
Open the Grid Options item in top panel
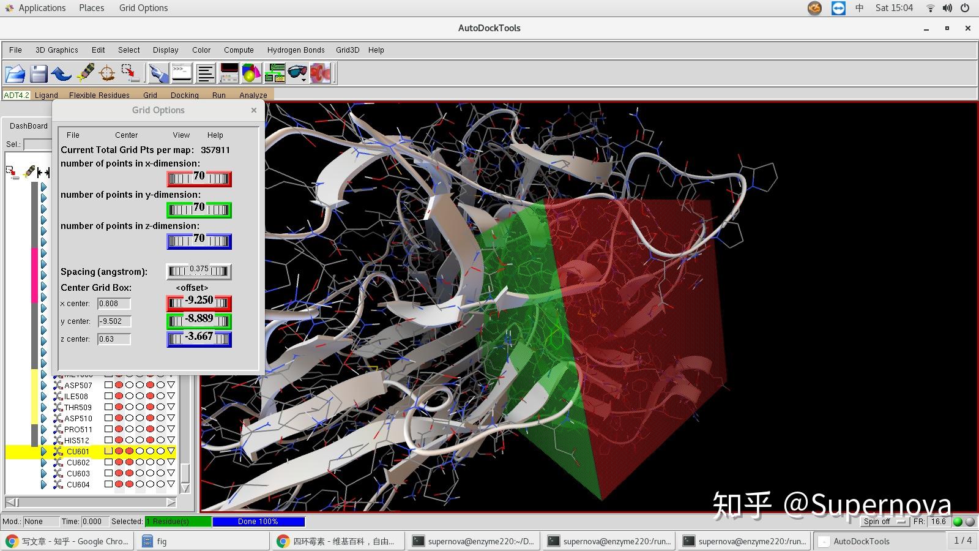(143, 8)
